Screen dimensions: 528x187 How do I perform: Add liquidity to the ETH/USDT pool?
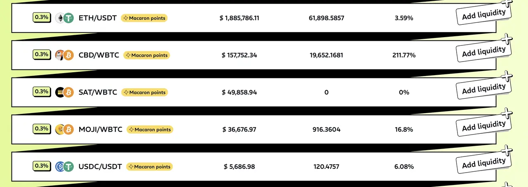pyautogui.click(x=483, y=15)
